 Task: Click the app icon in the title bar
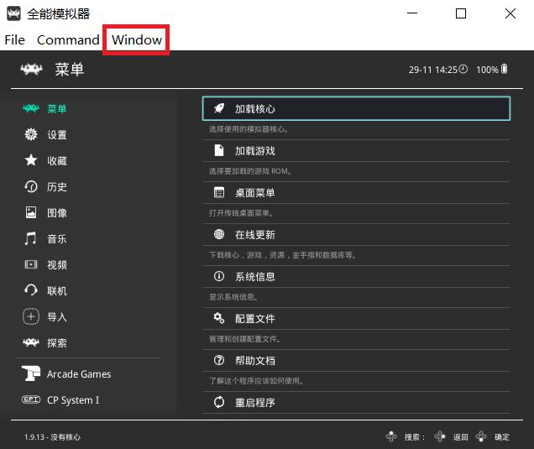click(x=13, y=13)
